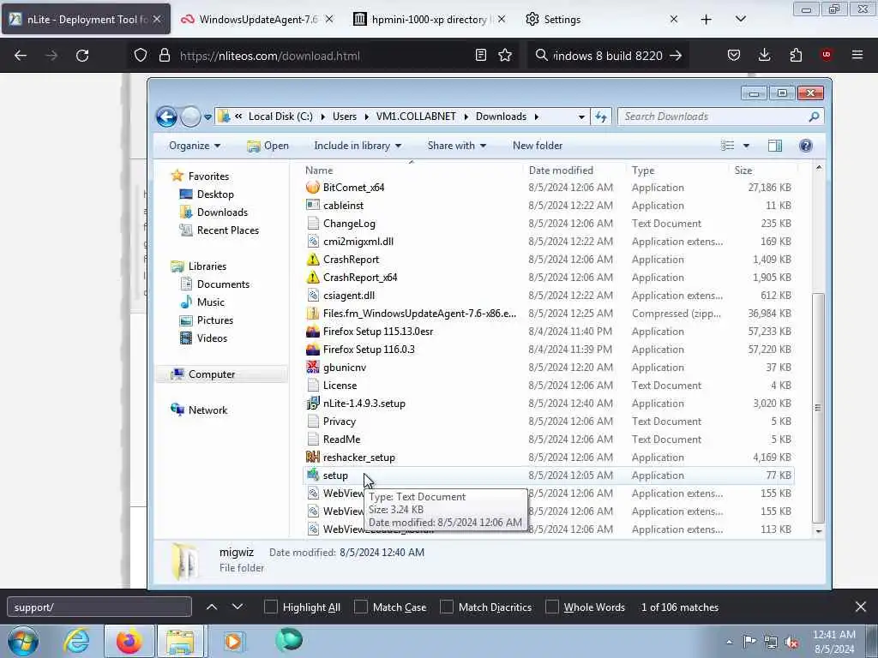Switch to Settings tab
The width and height of the screenshot is (878, 658).
coord(602,20)
